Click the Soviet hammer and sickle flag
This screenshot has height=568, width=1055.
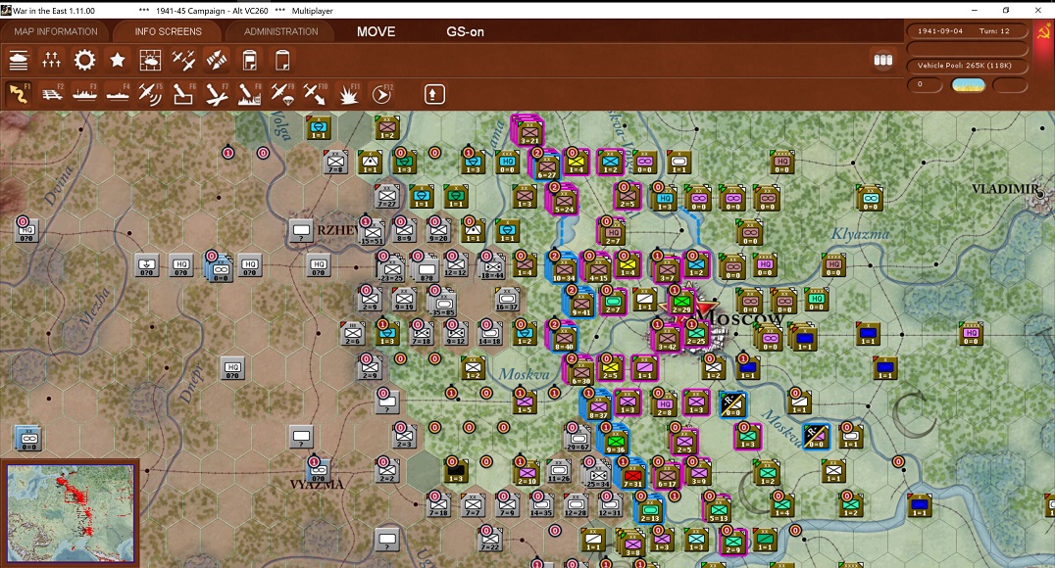point(1043,31)
